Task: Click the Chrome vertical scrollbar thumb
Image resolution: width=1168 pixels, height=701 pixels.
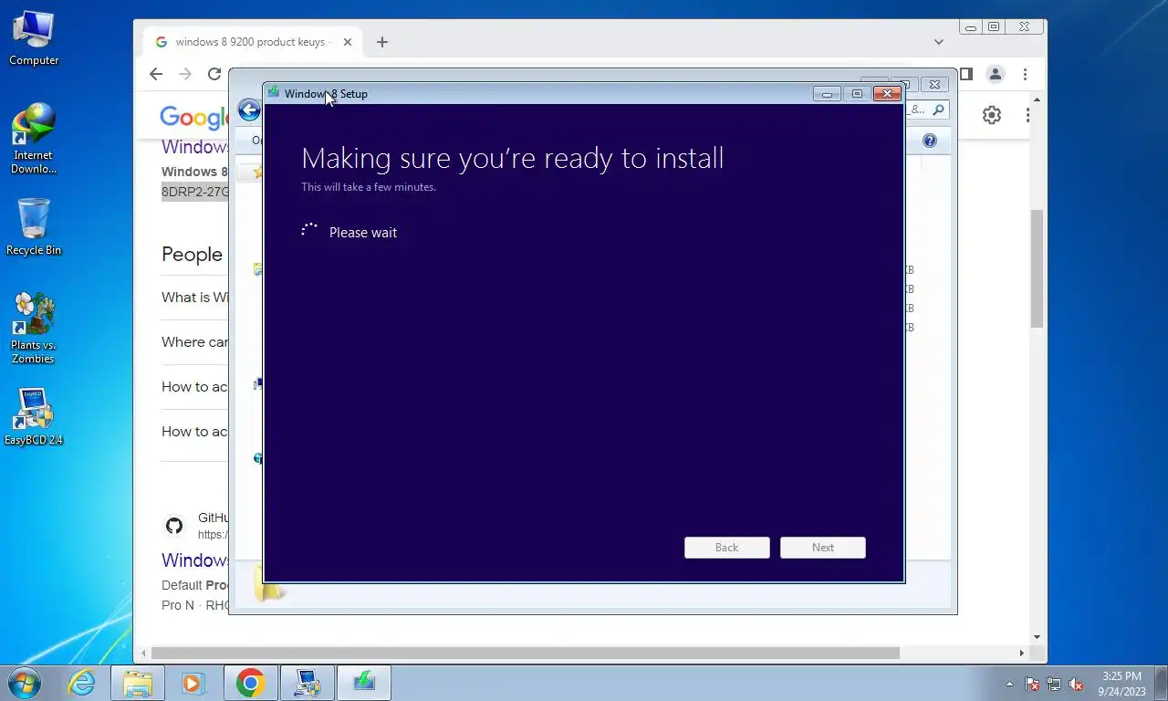Action: tap(1037, 268)
